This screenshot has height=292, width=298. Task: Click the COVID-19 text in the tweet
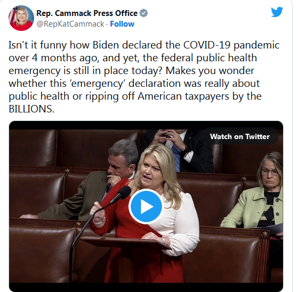pos(207,45)
